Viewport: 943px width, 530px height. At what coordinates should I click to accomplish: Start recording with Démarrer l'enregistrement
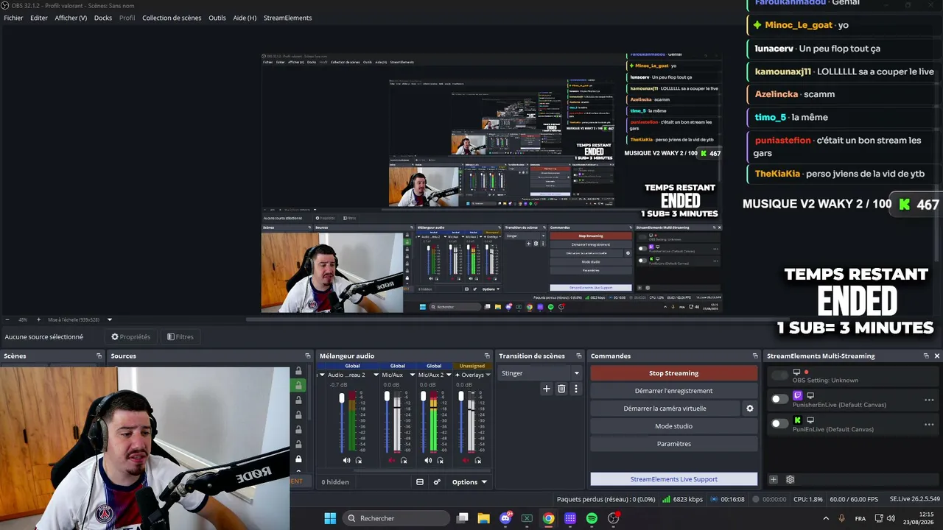(x=673, y=391)
